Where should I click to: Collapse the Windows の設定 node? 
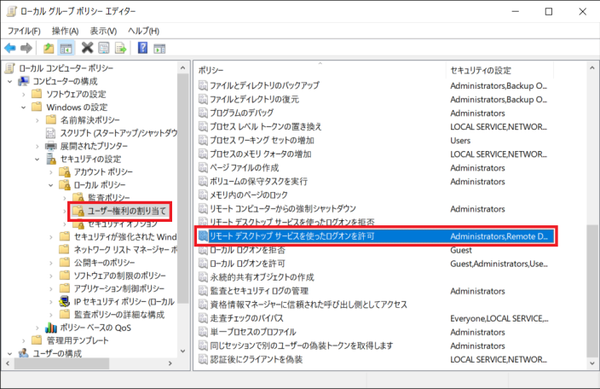(24, 107)
